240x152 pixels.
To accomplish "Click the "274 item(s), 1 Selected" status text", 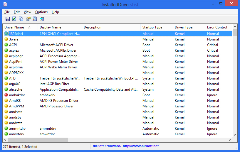I will pyautogui.click(x=20, y=147).
